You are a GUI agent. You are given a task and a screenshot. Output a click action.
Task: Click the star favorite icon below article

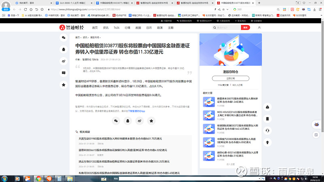pyautogui.click(x=151, y=121)
